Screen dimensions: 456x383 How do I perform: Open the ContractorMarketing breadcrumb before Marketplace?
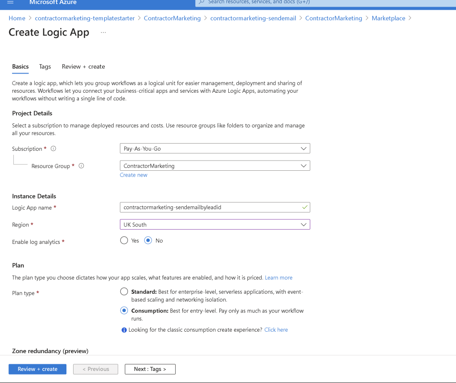[x=333, y=18]
